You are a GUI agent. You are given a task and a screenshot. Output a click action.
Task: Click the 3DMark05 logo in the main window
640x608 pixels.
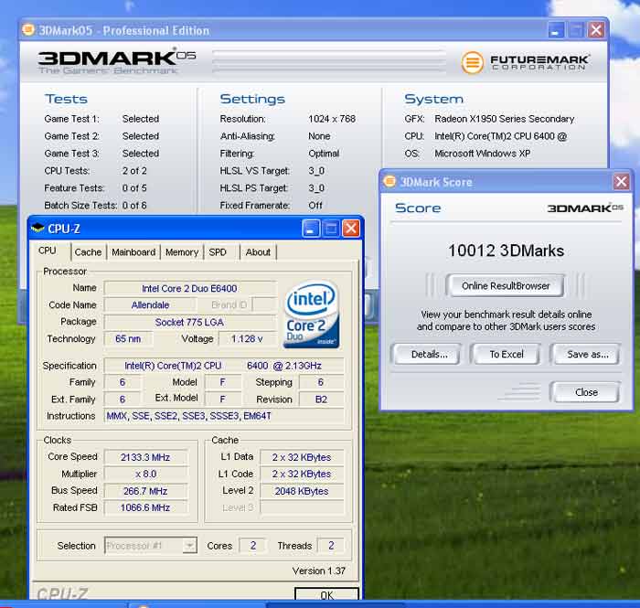click(x=117, y=61)
